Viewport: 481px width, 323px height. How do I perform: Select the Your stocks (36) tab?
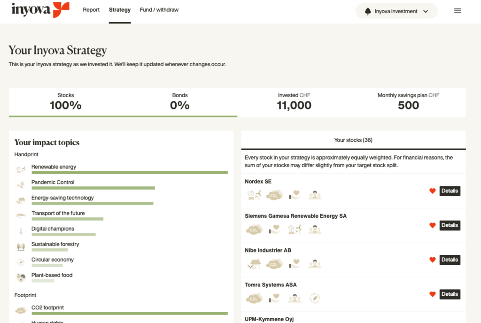(353, 140)
